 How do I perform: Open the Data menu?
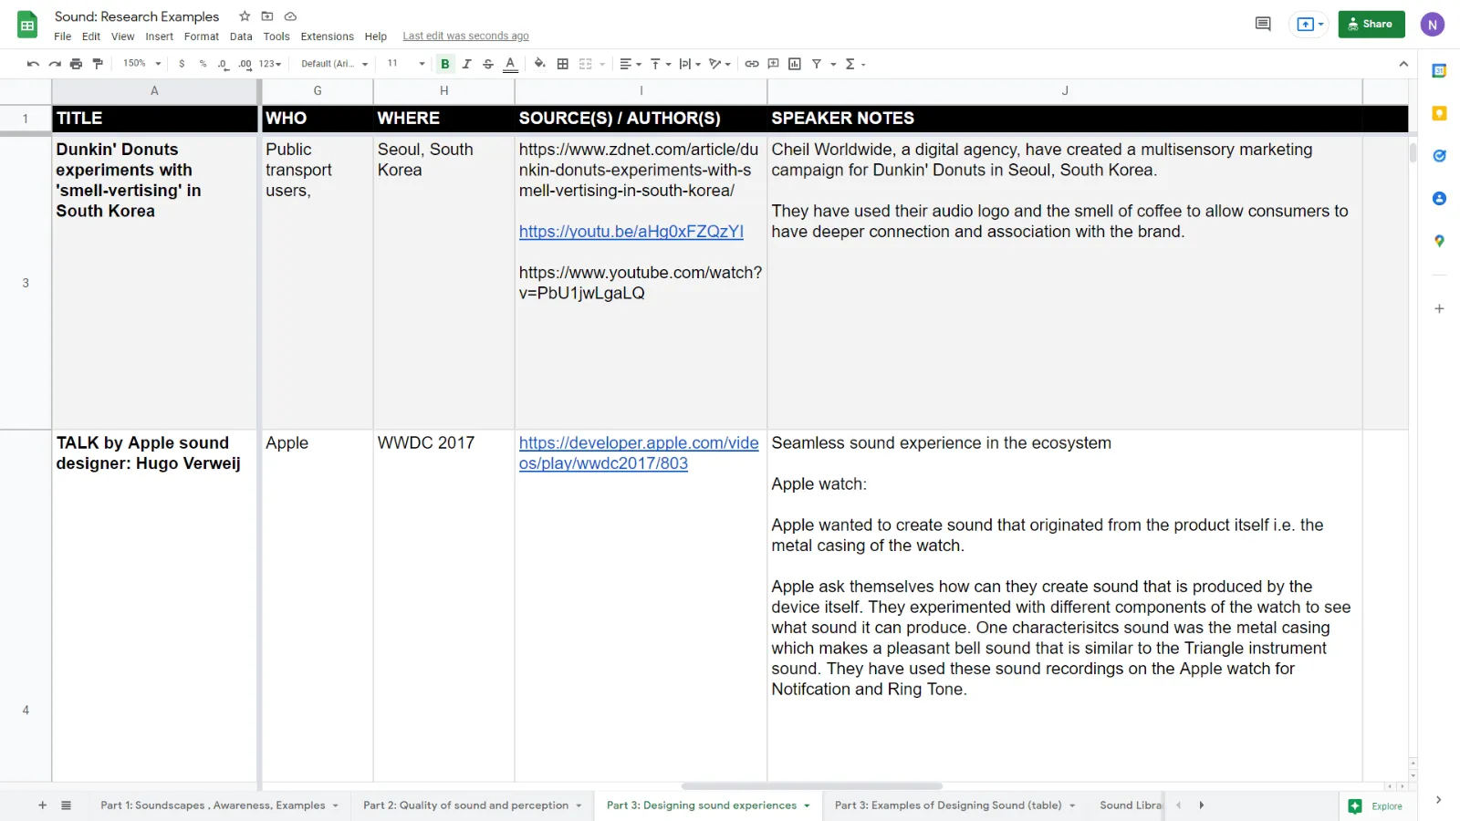click(241, 36)
